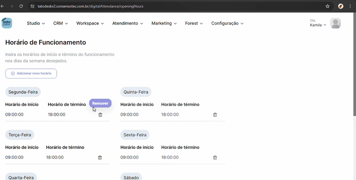
Task: Click the Tato Desk logo
Action: pos(7,23)
